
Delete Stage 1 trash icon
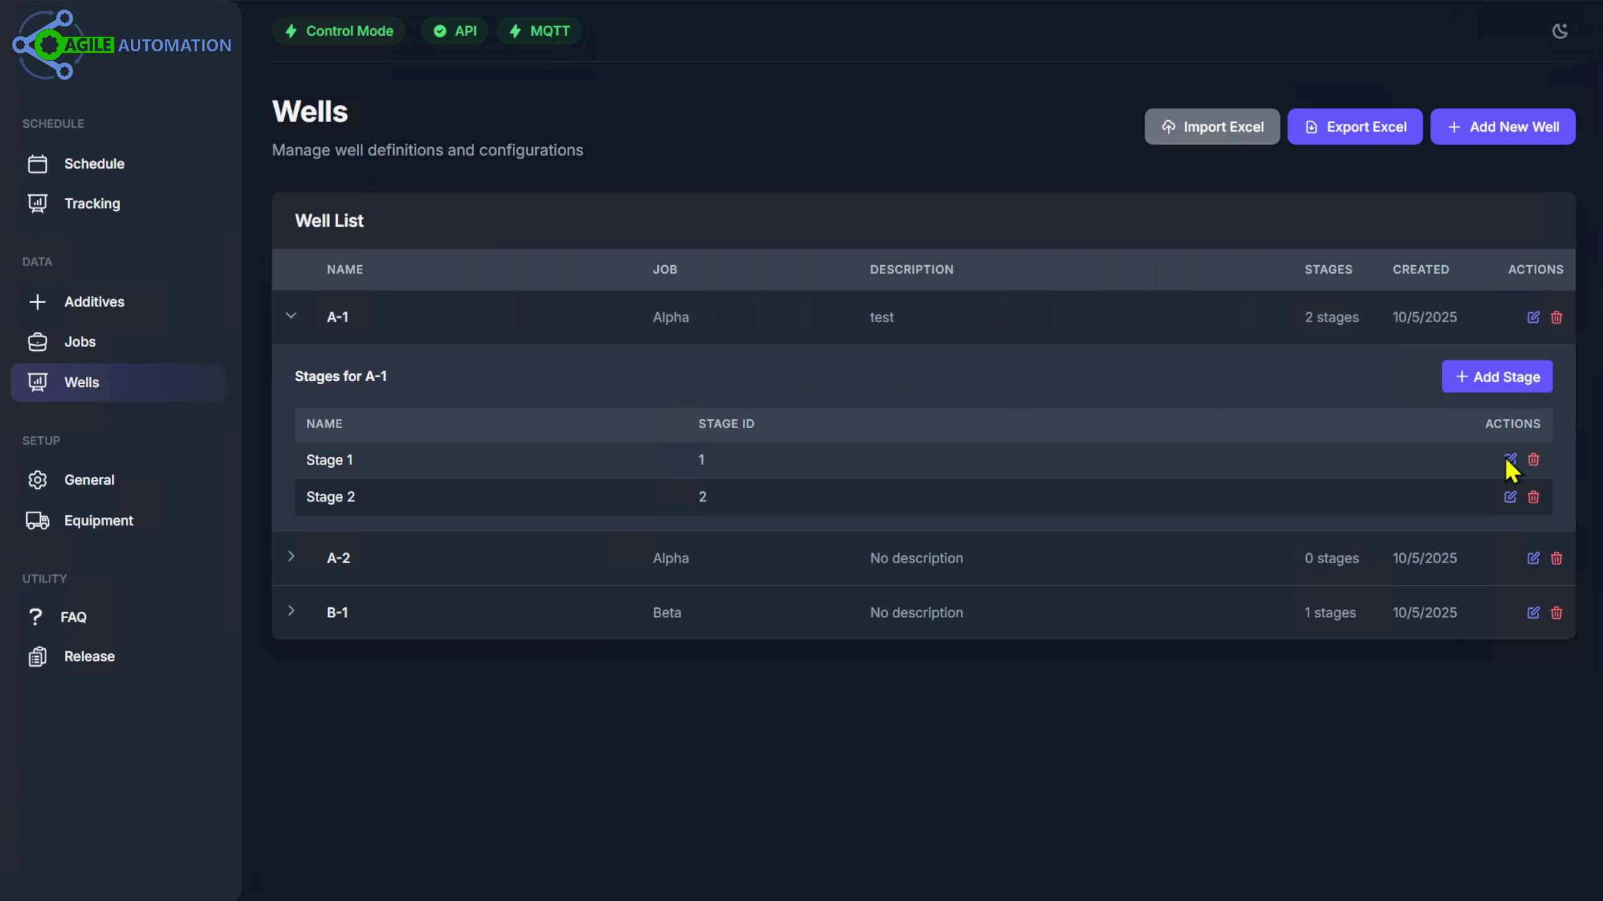point(1533,460)
